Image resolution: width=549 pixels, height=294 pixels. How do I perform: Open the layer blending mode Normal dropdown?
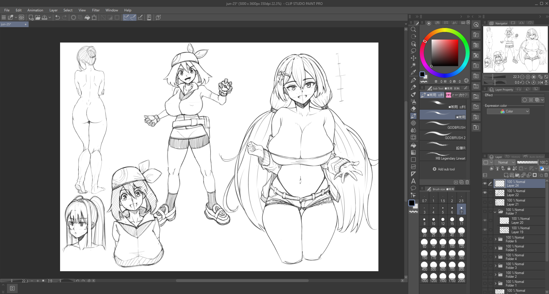point(505,162)
